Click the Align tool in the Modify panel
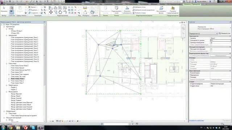The image size is (232, 130). tap(51, 8)
